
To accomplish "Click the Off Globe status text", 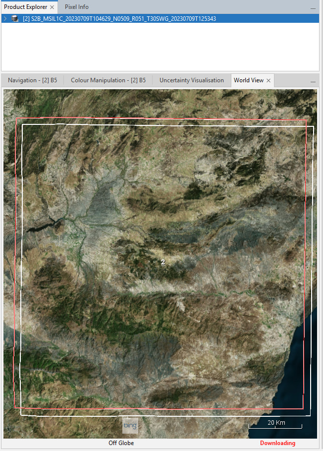I will click(x=121, y=443).
